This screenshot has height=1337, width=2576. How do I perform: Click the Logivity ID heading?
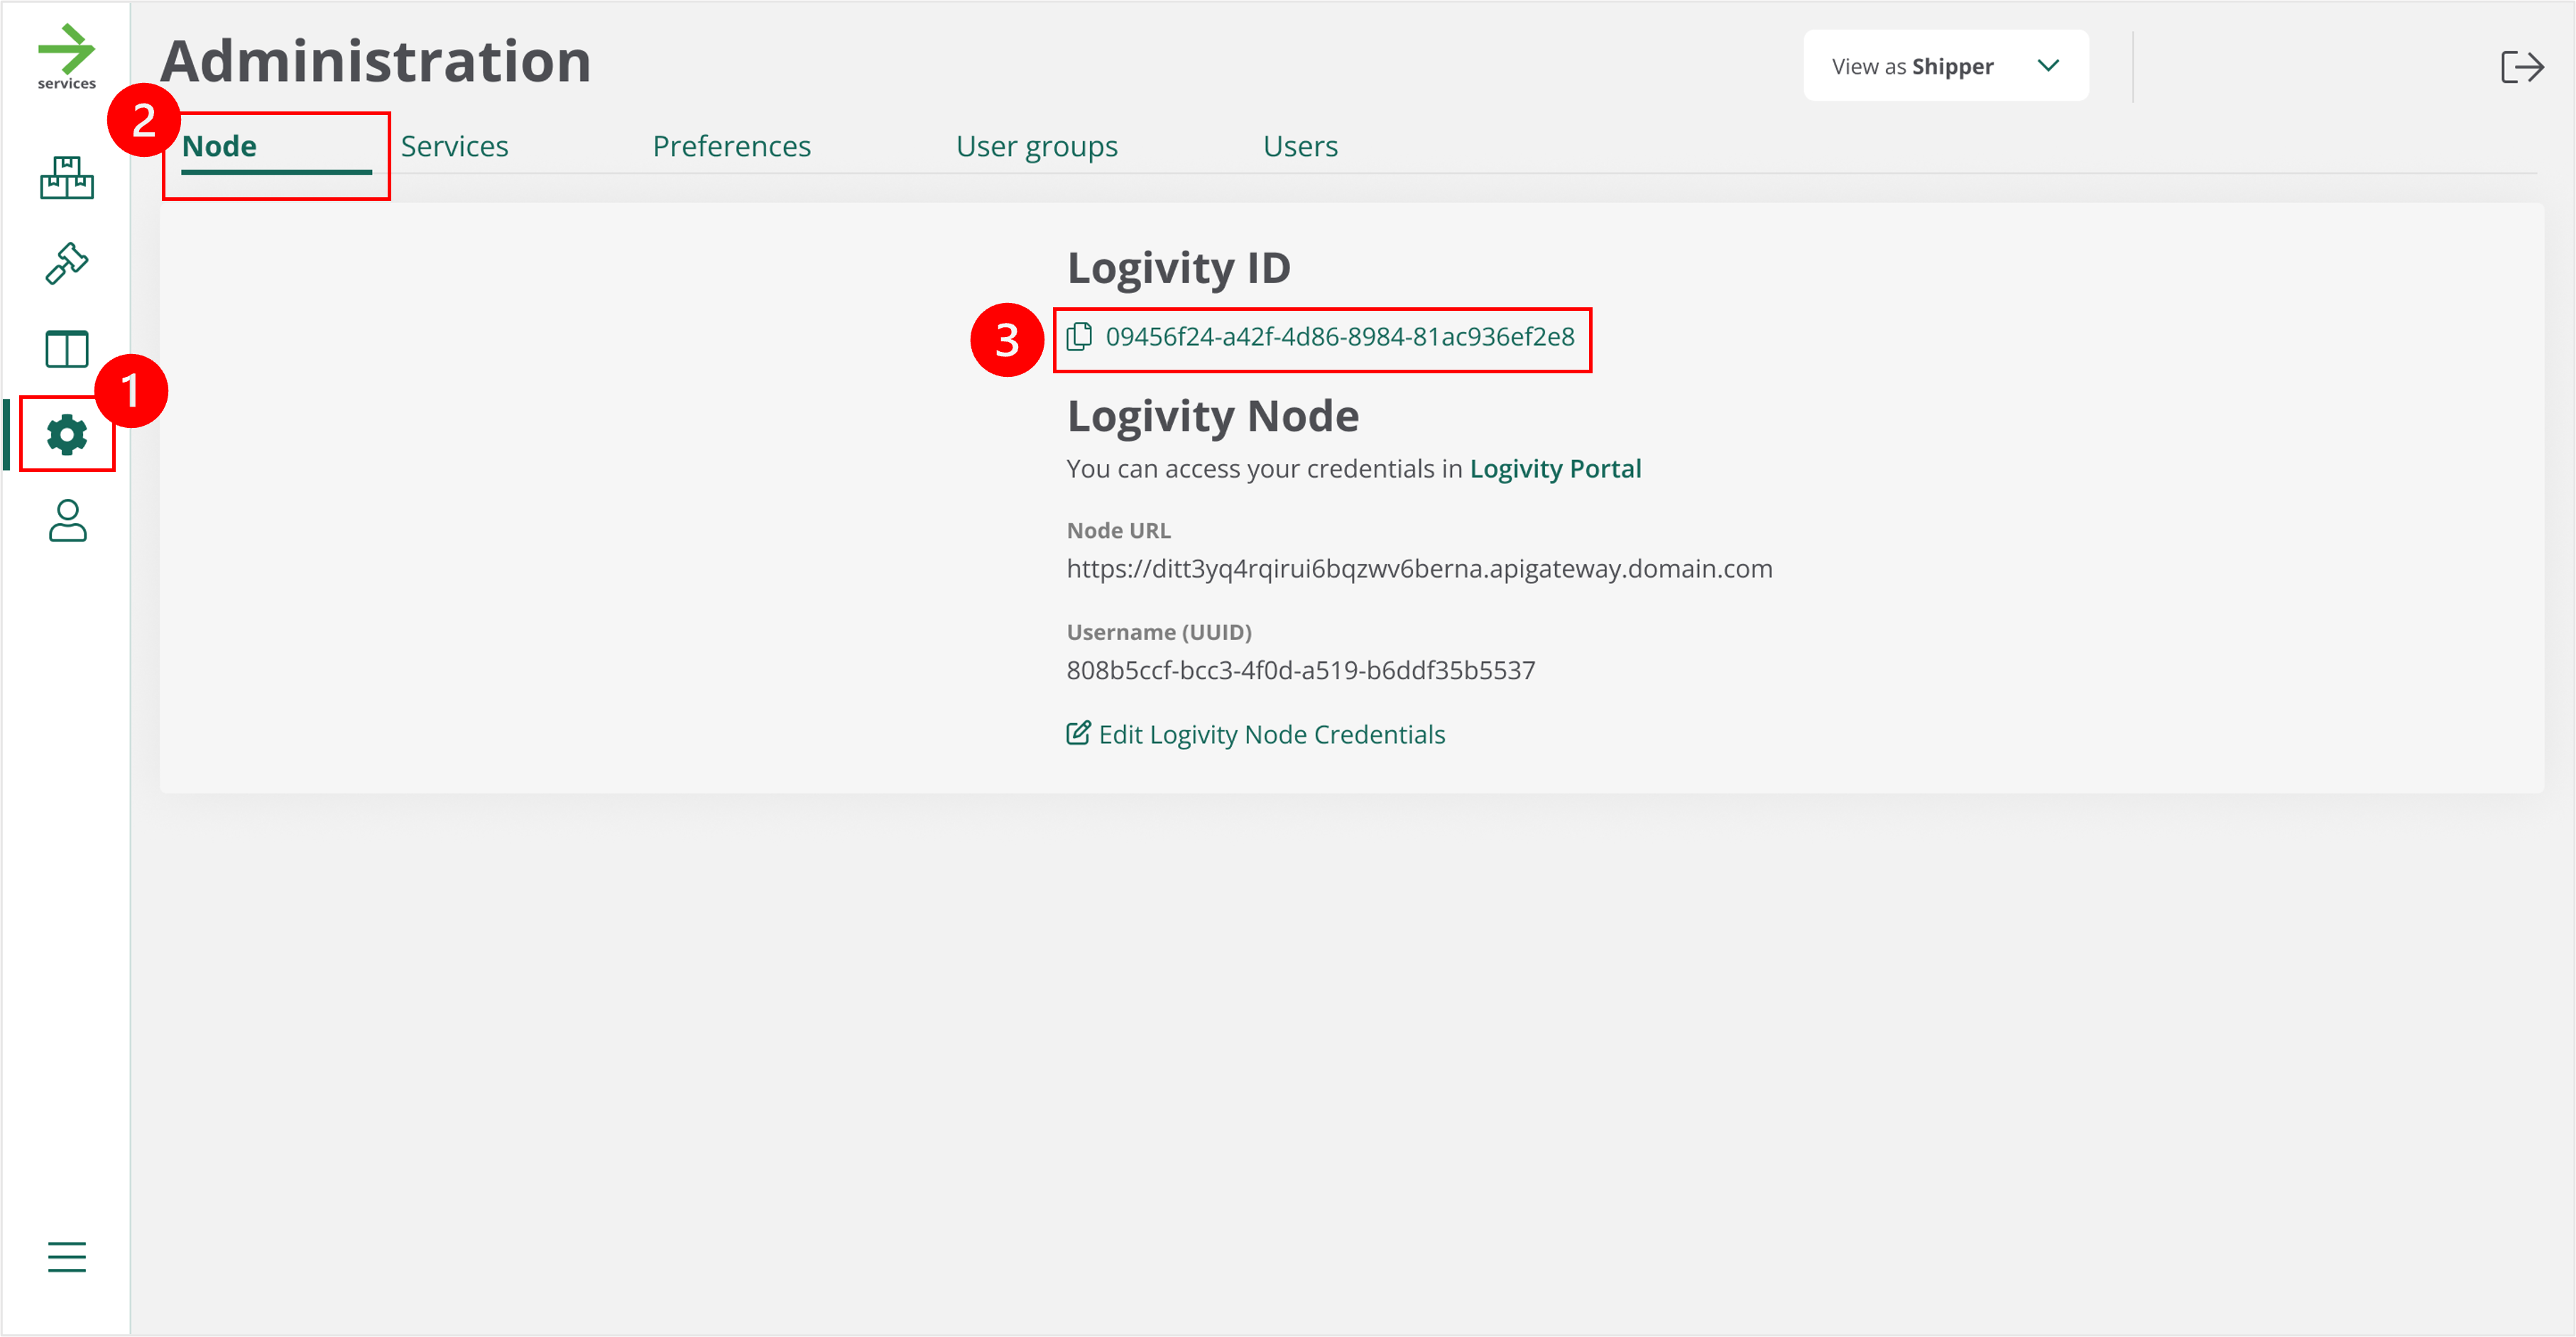pyautogui.click(x=1179, y=268)
